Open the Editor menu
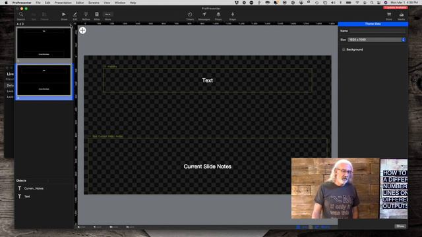The image size is (422, 237). [80, 3]
